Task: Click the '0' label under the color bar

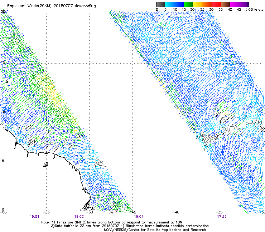Action: (x=157, y=10)
